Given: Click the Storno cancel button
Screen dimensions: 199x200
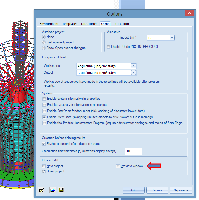Looking at the screenshot, I should click(x=157, y=190).
